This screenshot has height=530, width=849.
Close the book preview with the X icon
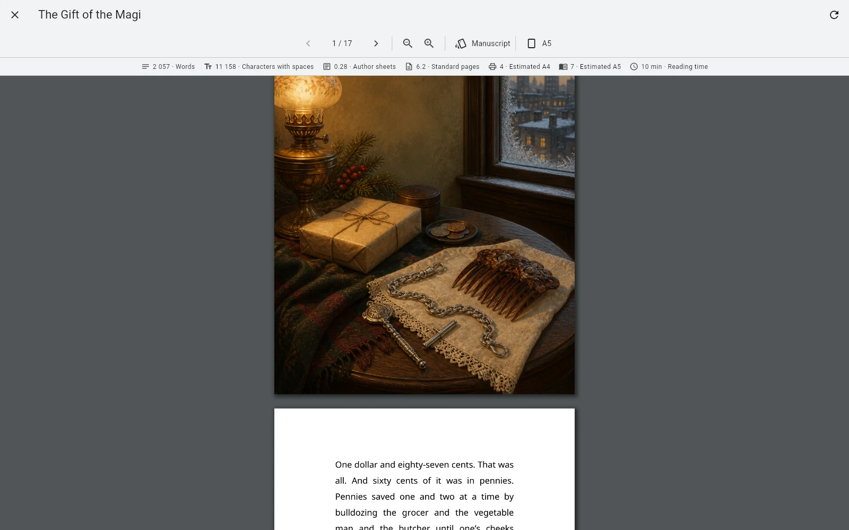(x=15, y=15)
